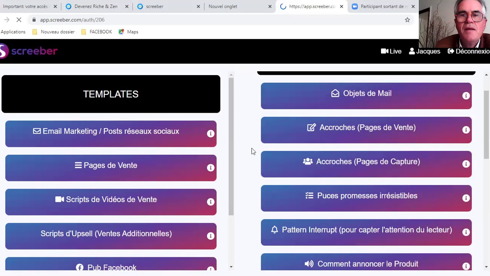Bookmark page with star icon
Screen dimensions: 490x276
(x=407, y=20)
